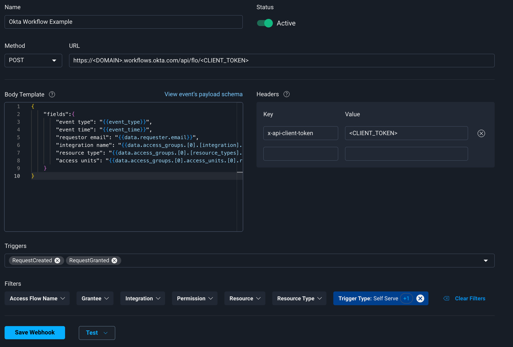Remove the x-api-client-token header row

pos(481,133)
